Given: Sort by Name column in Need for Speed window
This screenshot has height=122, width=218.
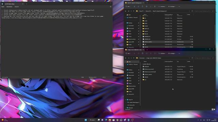Looking at the screenshot, I should click(x=145, y=15).
